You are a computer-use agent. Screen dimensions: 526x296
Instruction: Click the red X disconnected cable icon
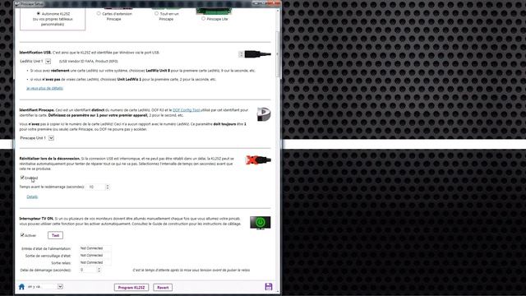click(258, 160)
